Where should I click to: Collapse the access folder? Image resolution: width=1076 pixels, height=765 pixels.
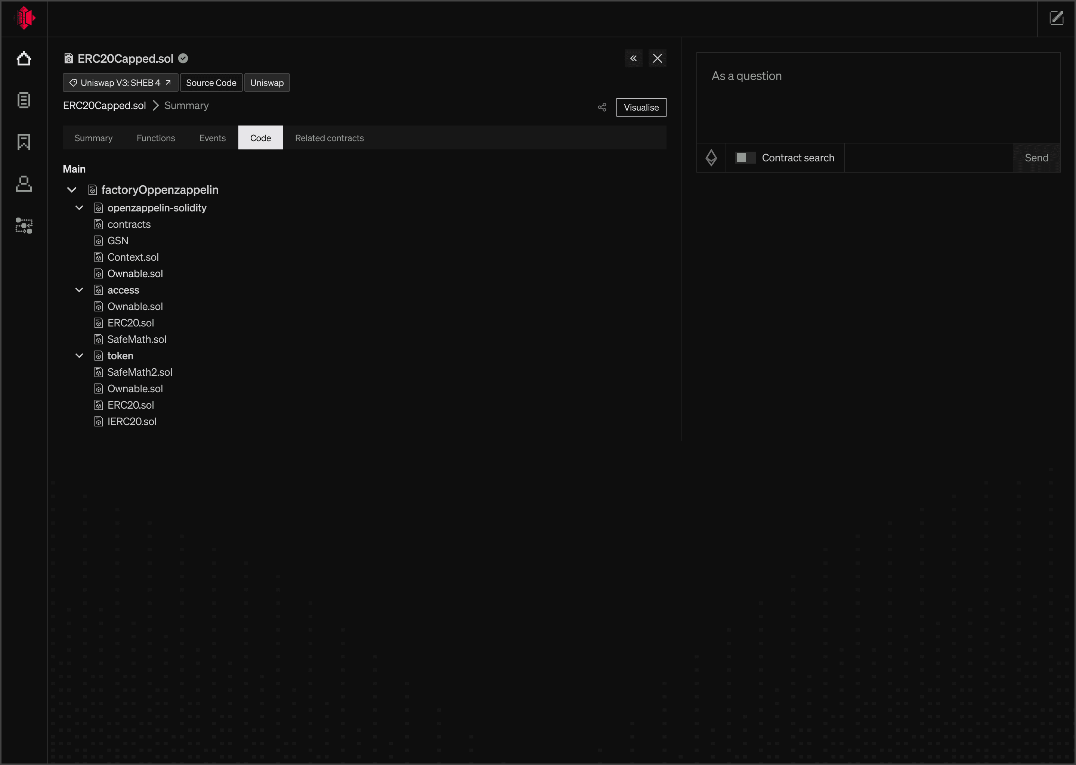(x=79, y=290)
